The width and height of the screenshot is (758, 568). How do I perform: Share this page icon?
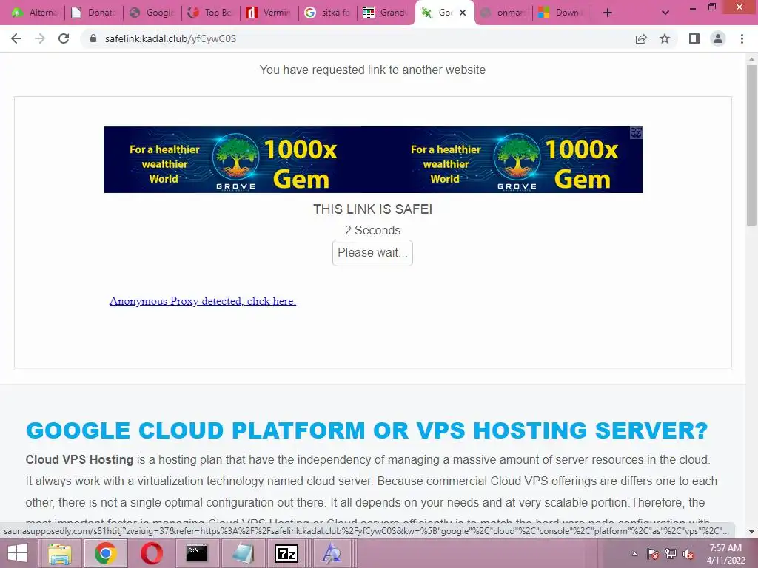(x=641, y=38)
